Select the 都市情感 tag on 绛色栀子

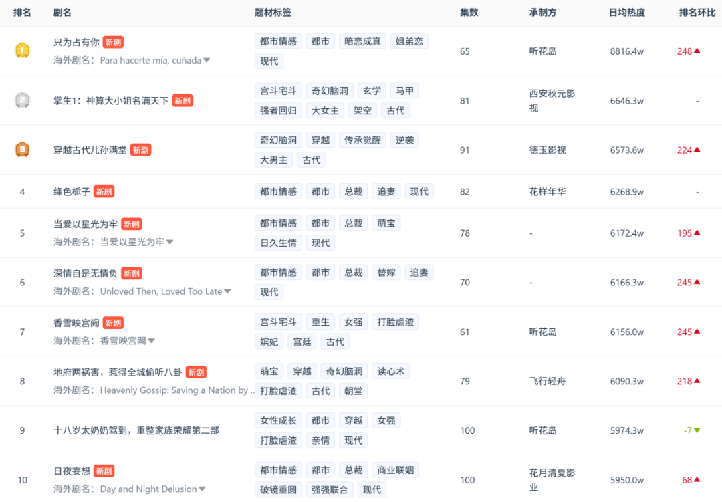click(277, 191)
